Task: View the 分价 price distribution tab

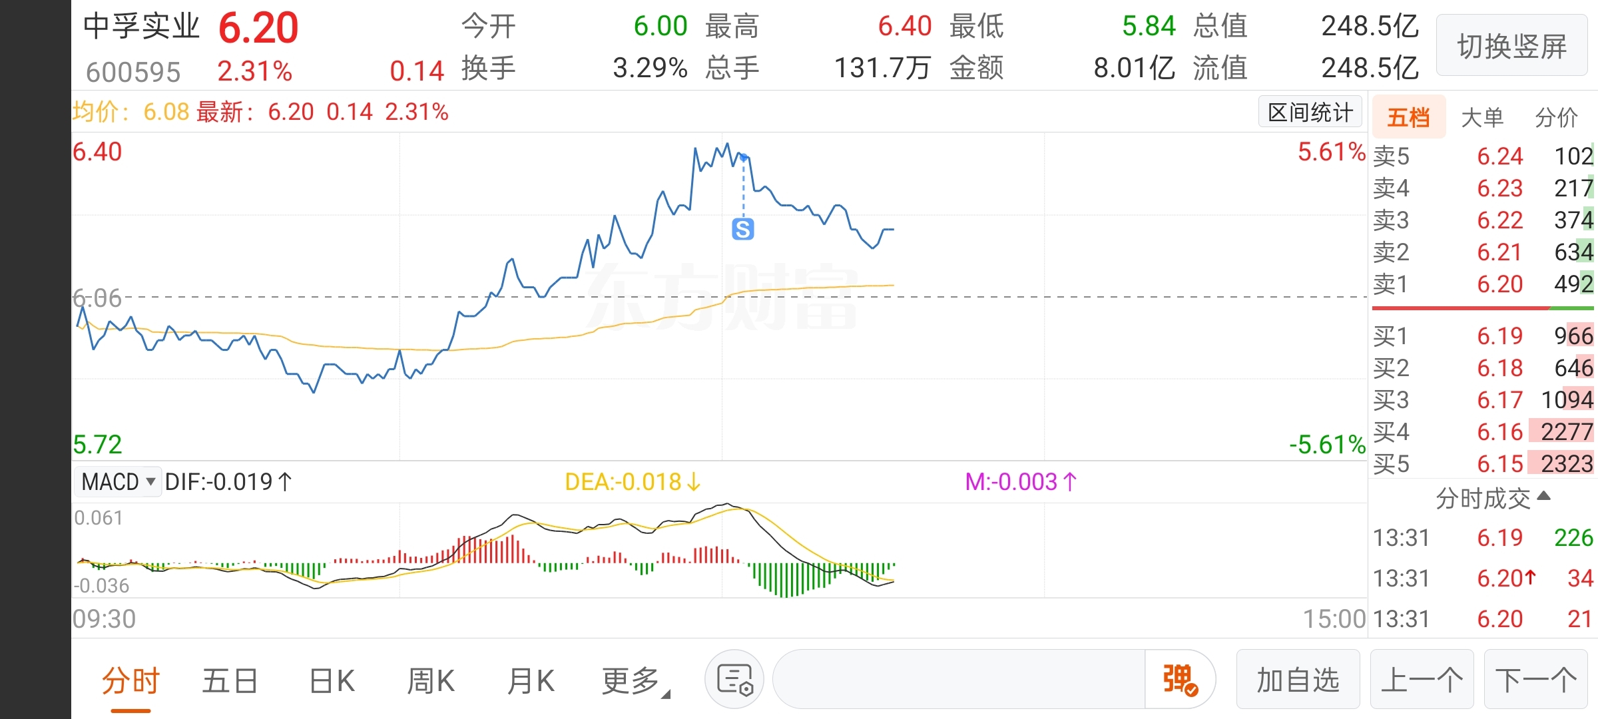Action: click(1556, 118)
